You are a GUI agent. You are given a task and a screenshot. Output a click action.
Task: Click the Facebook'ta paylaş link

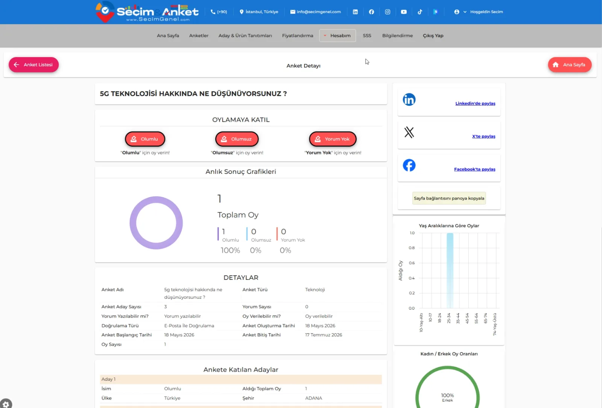click(474, 169)
